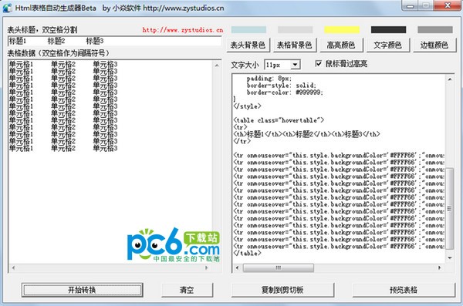
Task: Click the code output scroll-up arrow
Action: click(x=449, y=79)
